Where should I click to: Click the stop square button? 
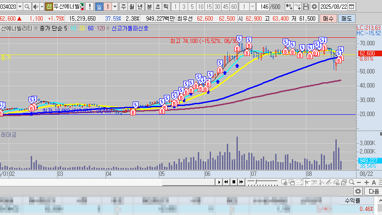click(233, 182)
